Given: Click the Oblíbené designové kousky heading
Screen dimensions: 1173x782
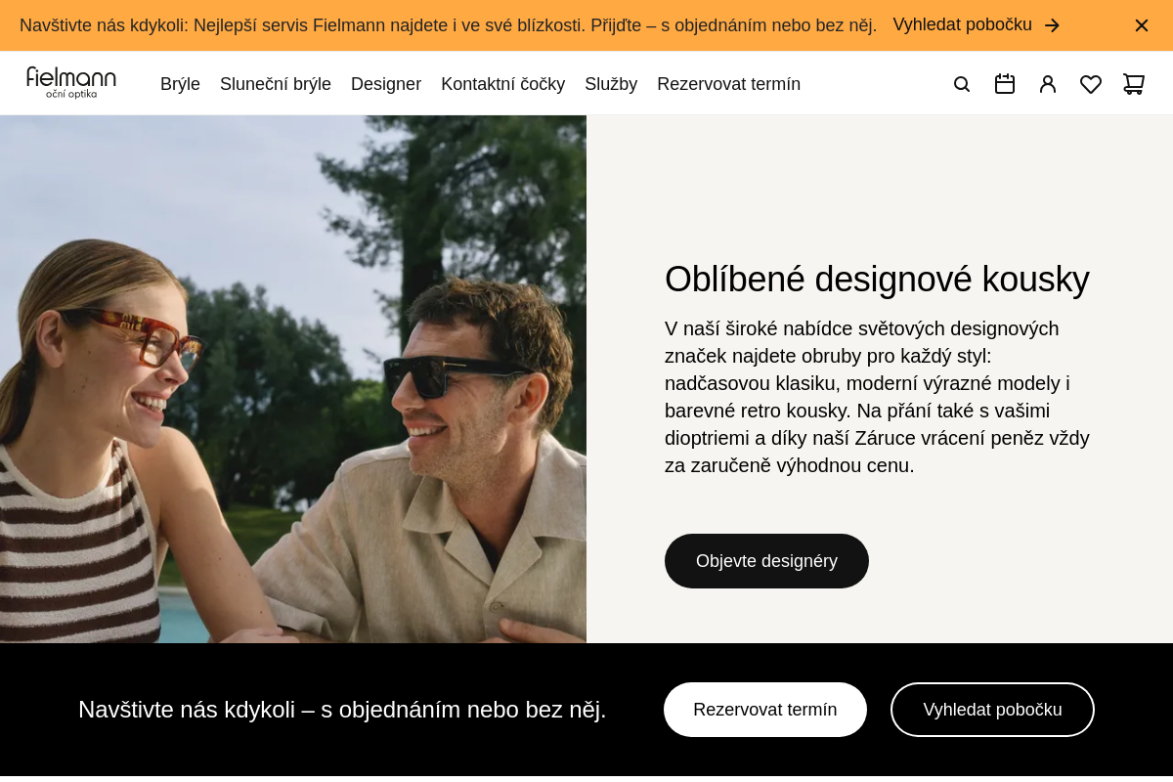Looking at the screenshot, I should pos(877,280).
